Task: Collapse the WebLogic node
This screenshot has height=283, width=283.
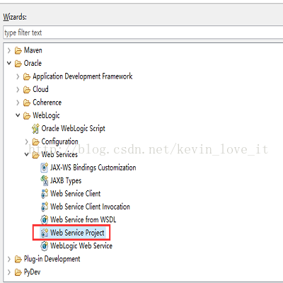Action: tap(18, 115)
